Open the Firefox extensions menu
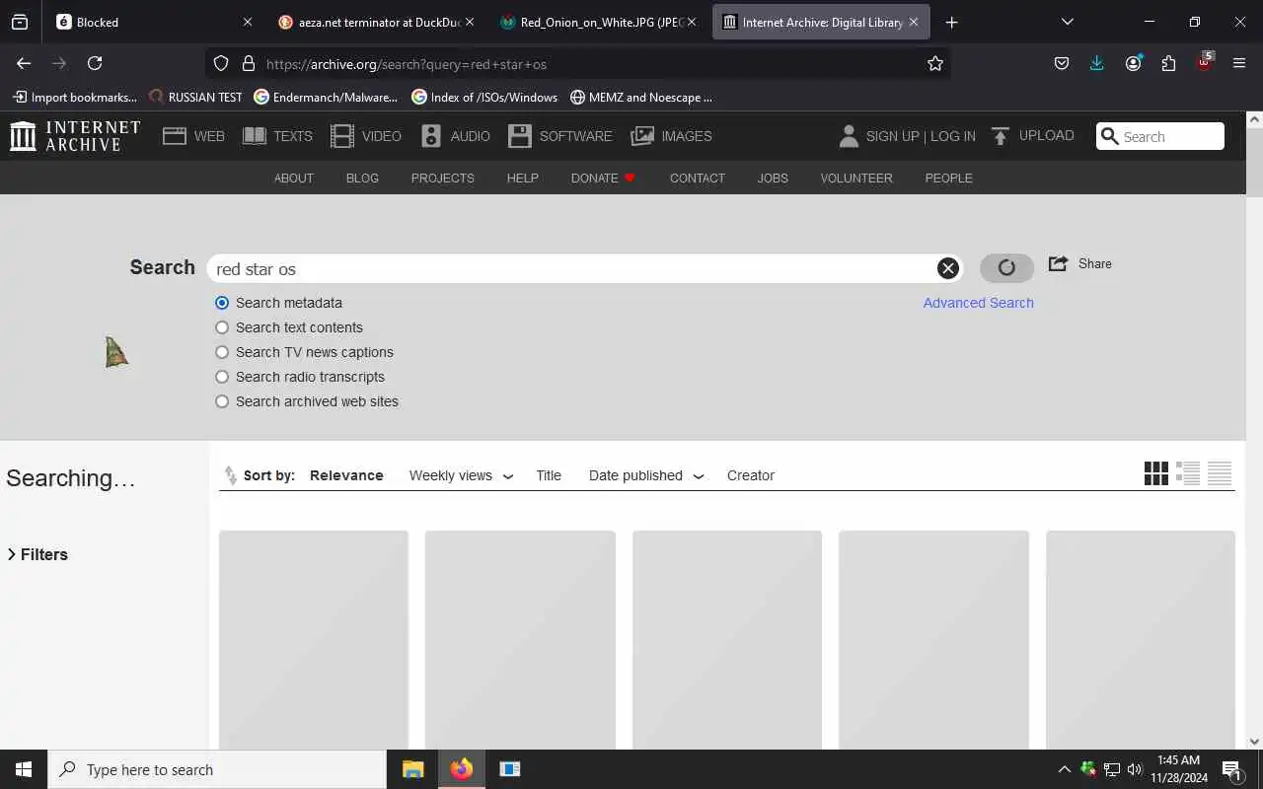Screen dimensions: 1263x789 [x=1168, y=63]
